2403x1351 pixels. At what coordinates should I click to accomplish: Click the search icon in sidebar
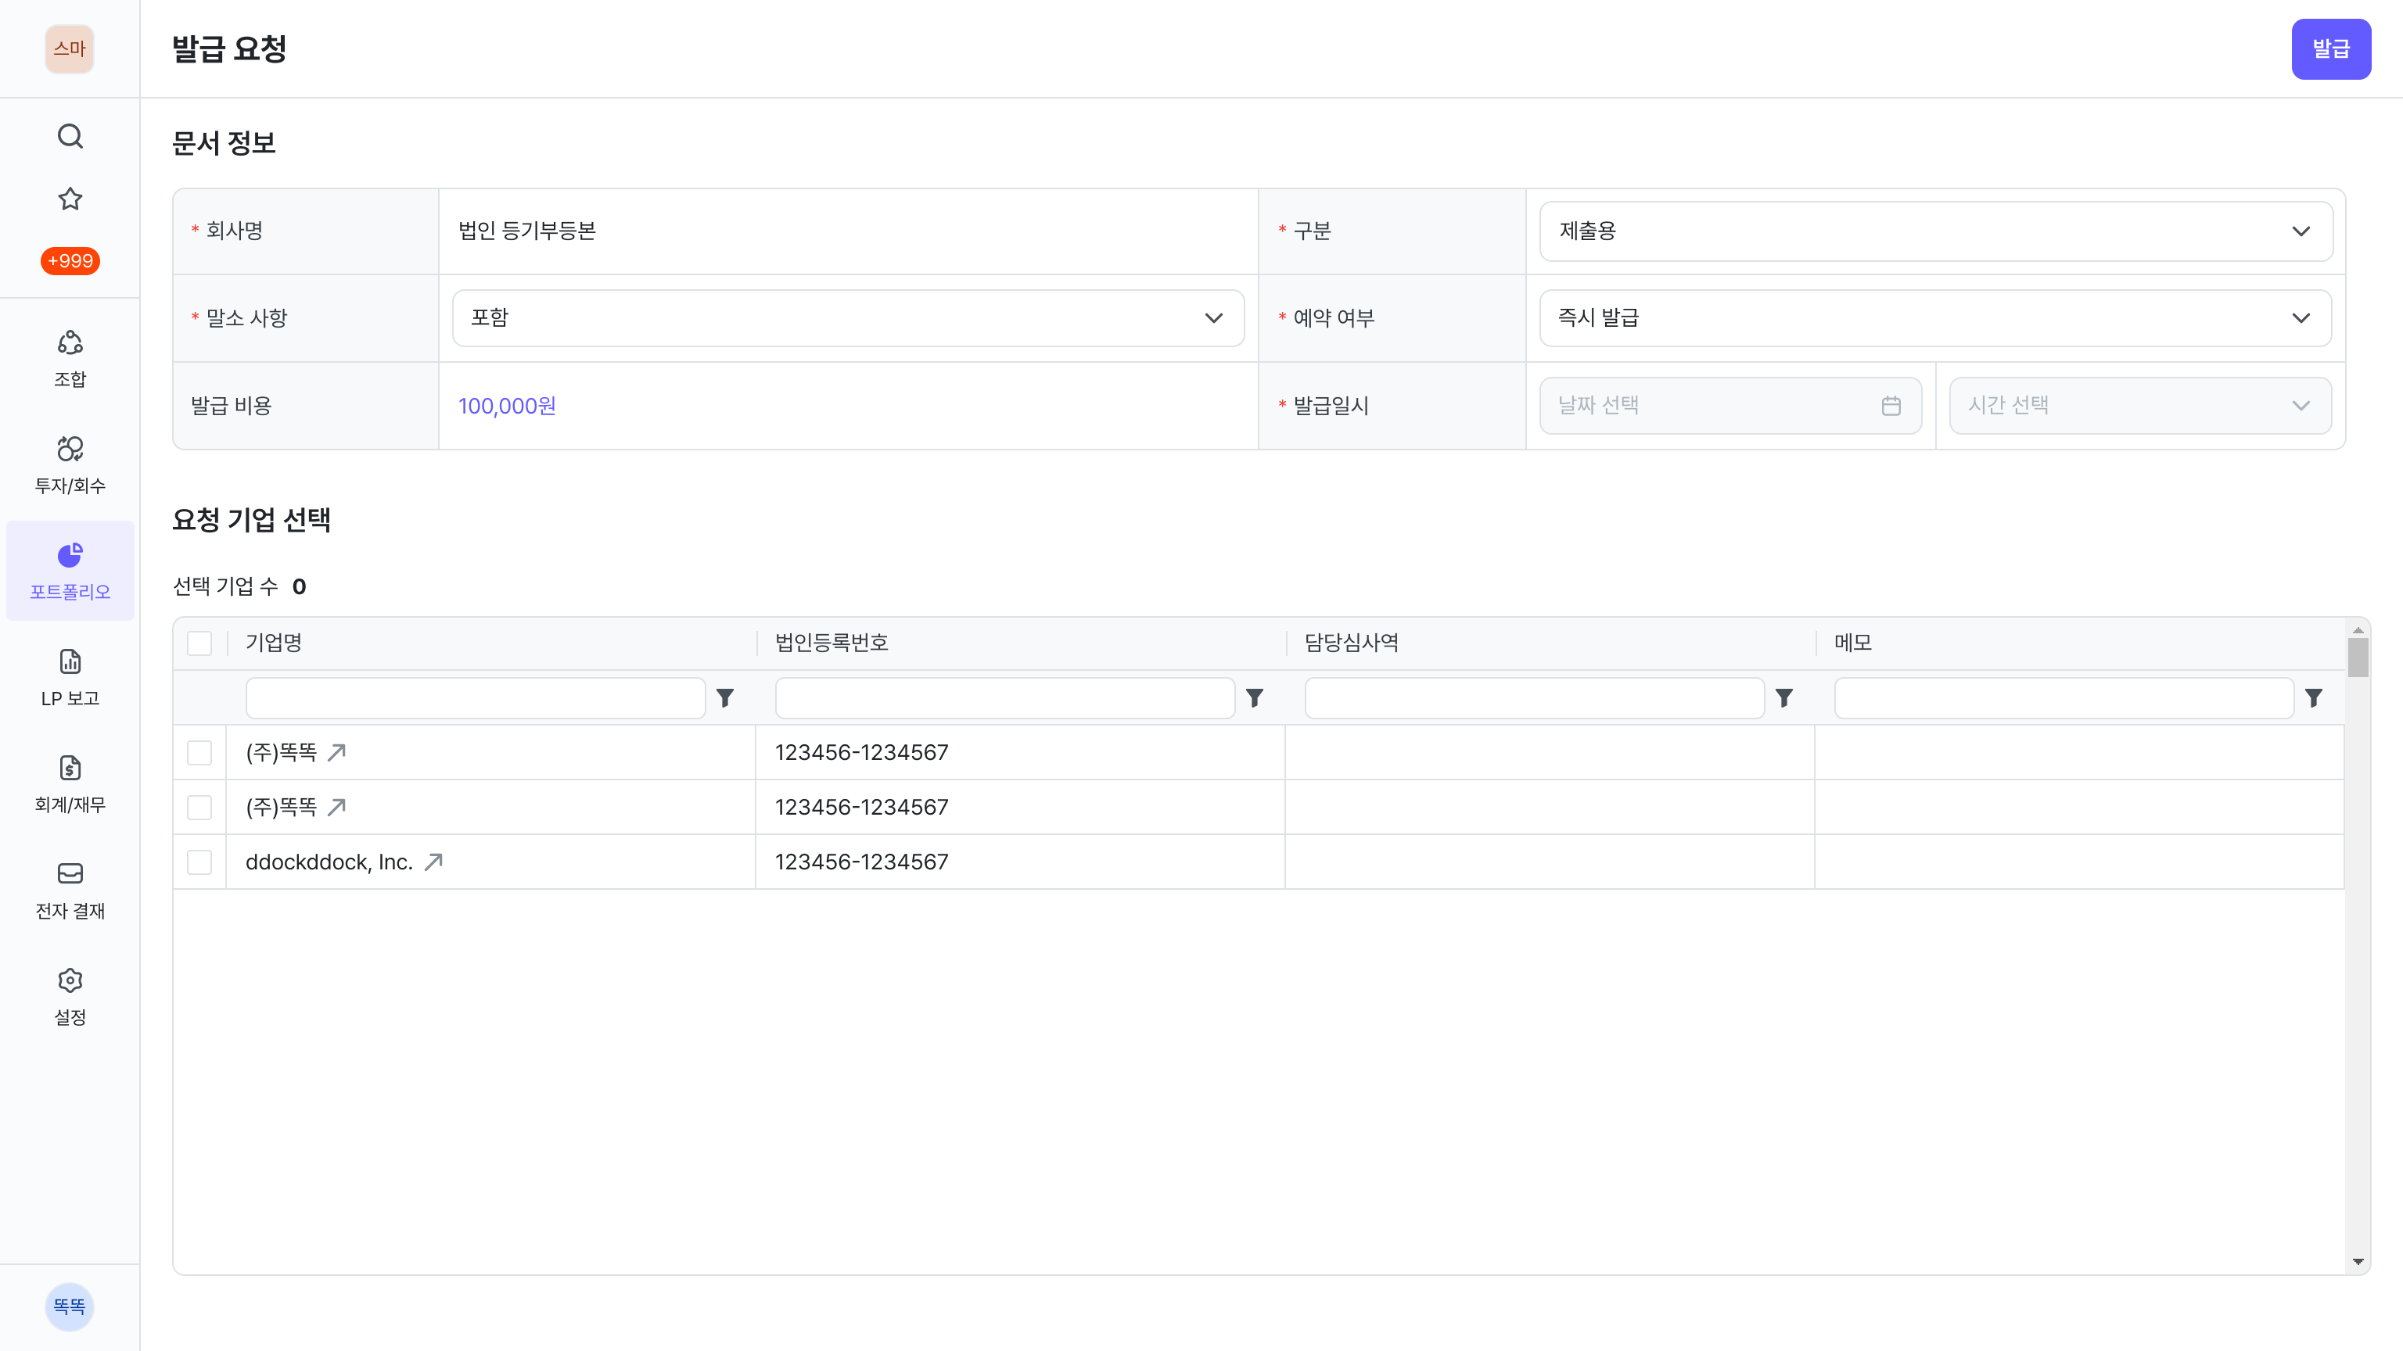click(x=70, y=136)
